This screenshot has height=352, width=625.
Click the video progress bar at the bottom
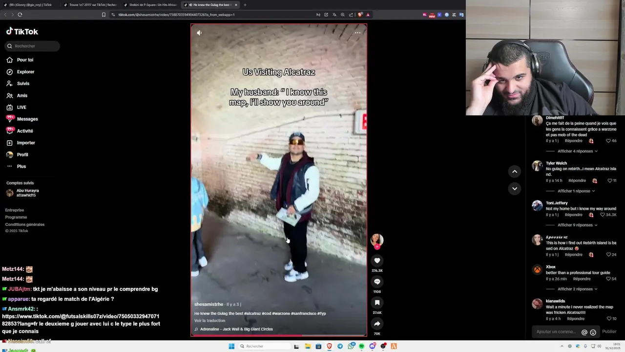(278, 335)
